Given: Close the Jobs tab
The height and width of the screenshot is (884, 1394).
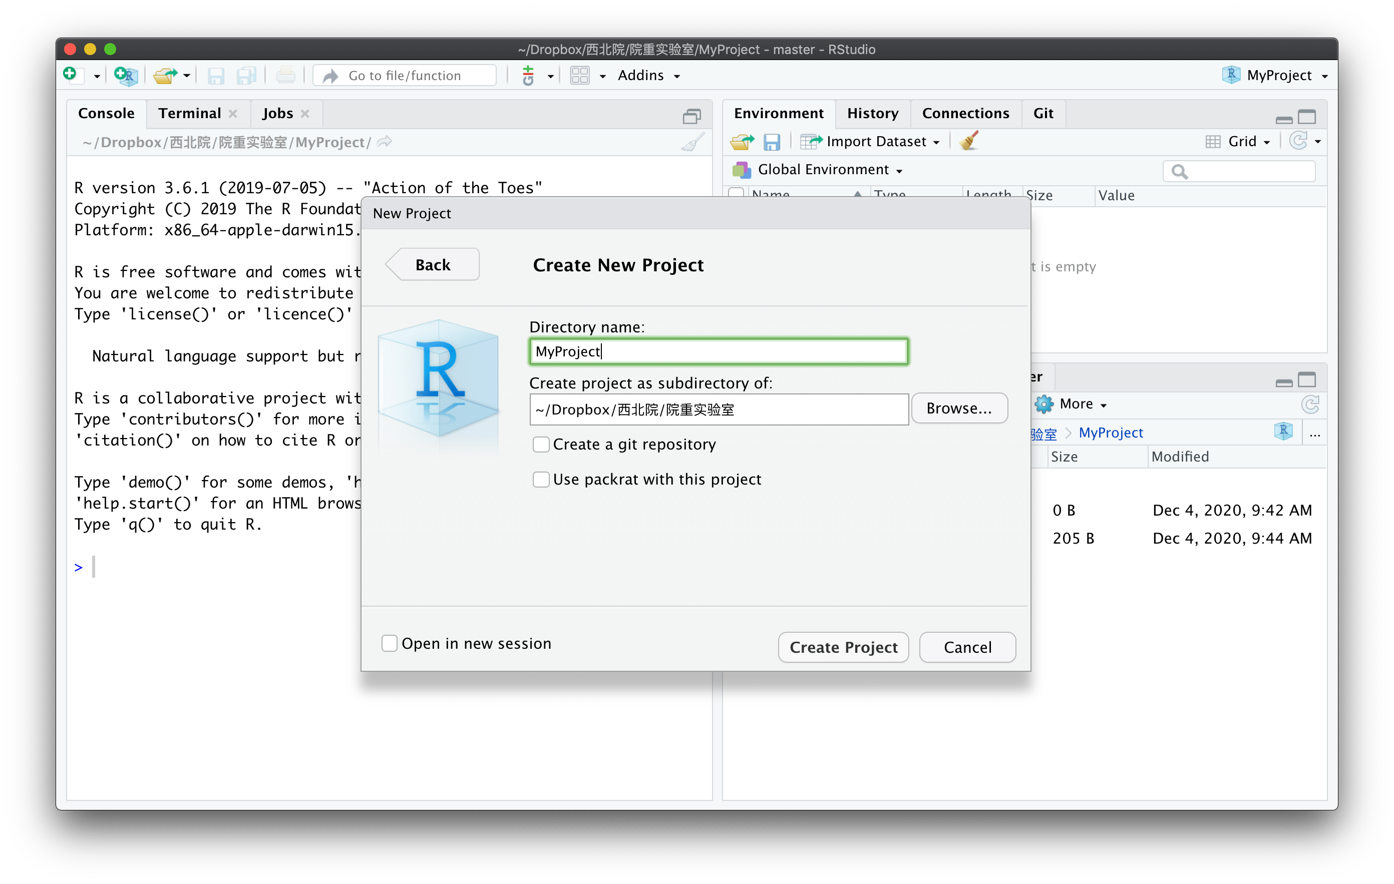Looking at the screenshot, I should tap(305, 114).
